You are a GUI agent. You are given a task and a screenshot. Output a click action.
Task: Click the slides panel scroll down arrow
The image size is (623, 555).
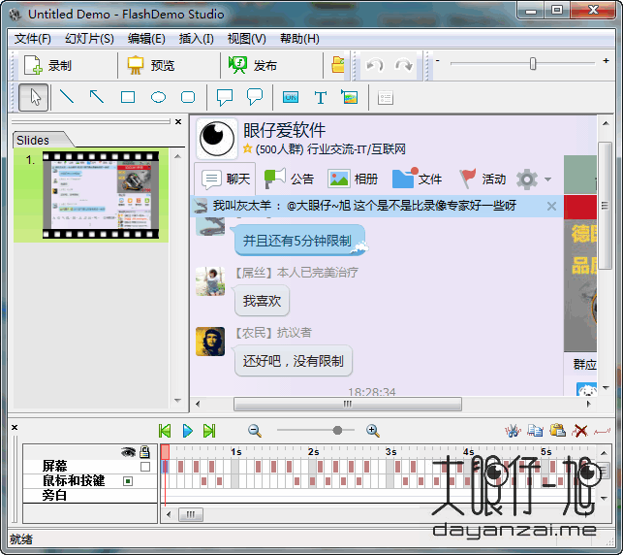tap(177, 400)
